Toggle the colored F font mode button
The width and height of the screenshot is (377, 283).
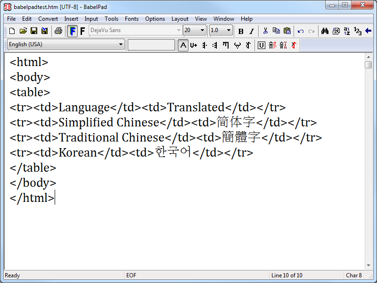point(72,31)
